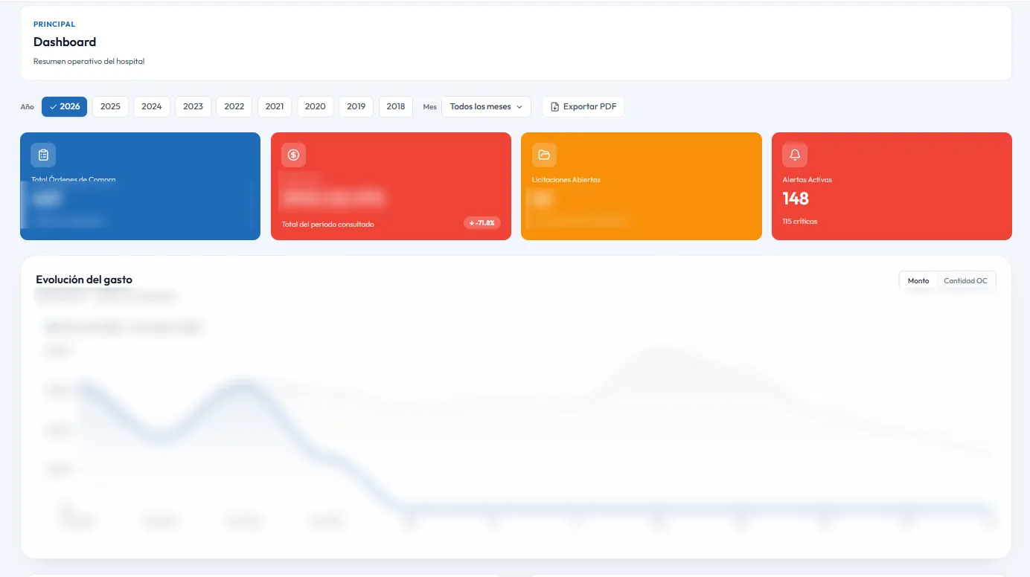Click the checkmark icon on the active 2026 filter
1030x577 pixels.
51,106
